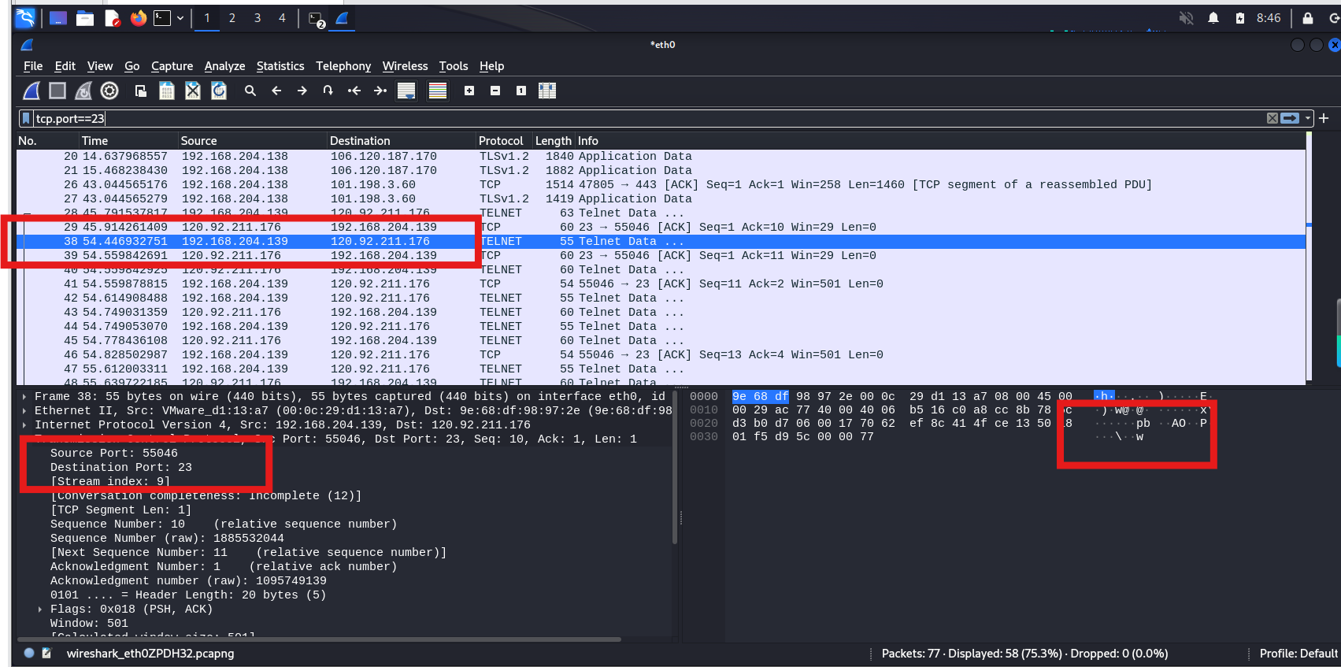Jump to the last packet
The image size is (1341, 667).
click(380, 91)
